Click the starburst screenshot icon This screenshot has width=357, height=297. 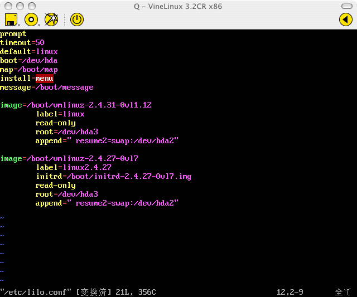coord(51,20)
